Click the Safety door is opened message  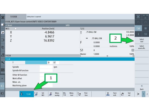pos(34,16)
